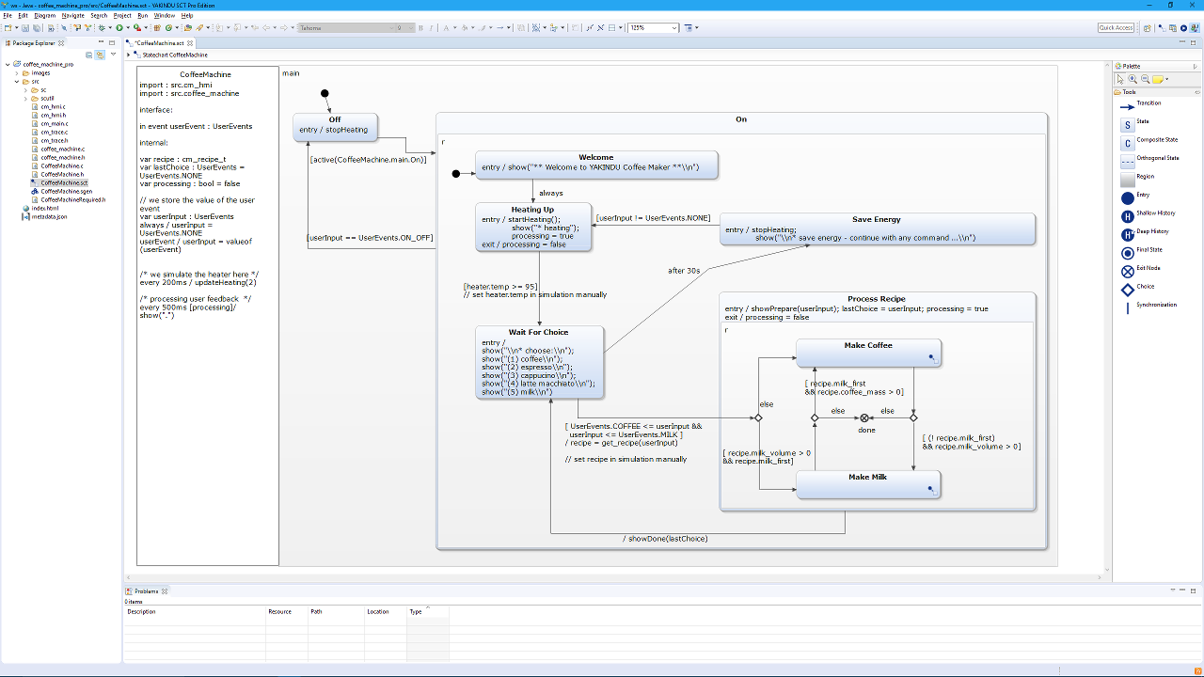Toggle bold text formatting in the toolbar

tap(420, 27)
